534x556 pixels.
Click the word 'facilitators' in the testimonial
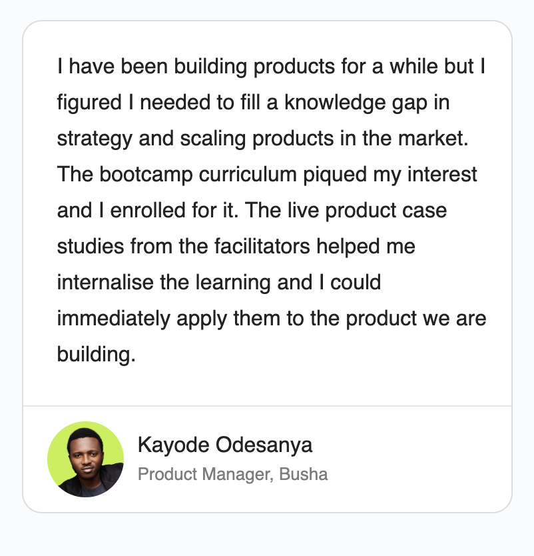point(262,246)
